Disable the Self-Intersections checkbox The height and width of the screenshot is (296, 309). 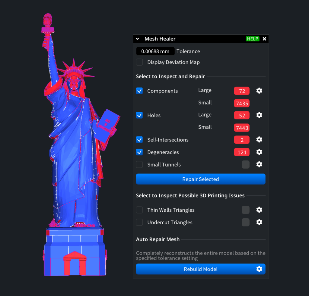click(139, 140)
